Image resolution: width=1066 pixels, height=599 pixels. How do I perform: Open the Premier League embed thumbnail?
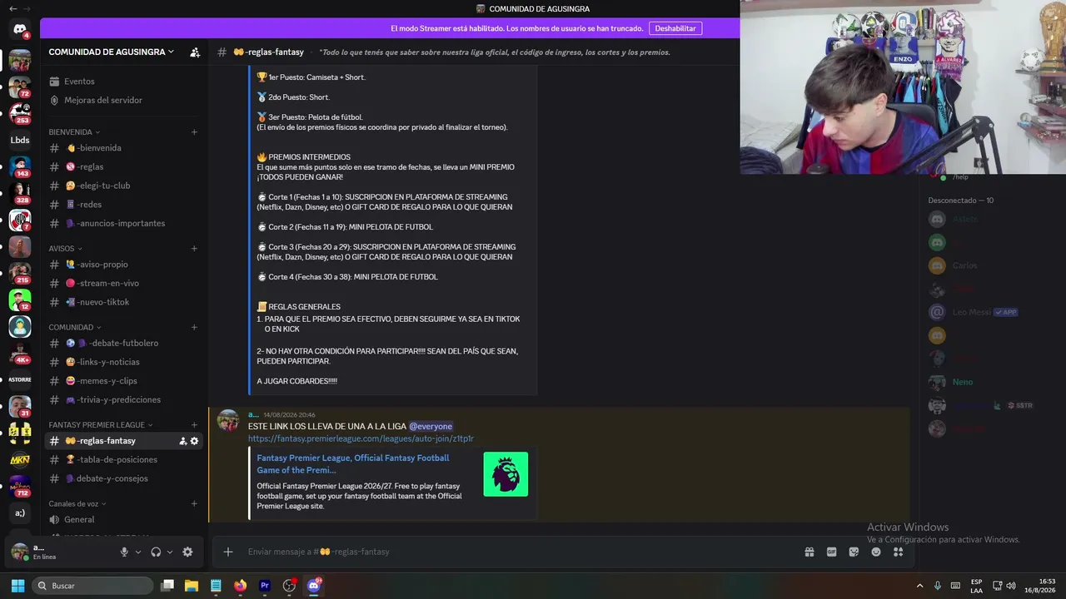506,474
